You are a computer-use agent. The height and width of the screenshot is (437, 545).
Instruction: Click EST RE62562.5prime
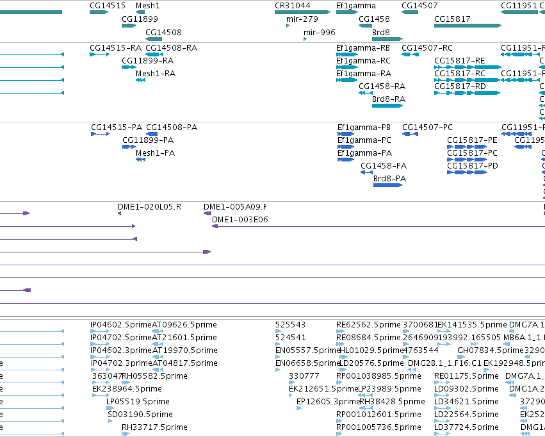(x=340, y=331)
